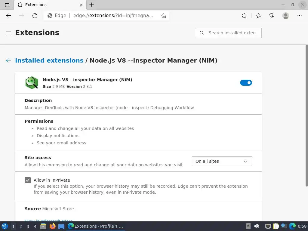Click the page vertical scrollbar
Image resolution: width=308 pixels, height=231 pixels.
tap(306, 115)
